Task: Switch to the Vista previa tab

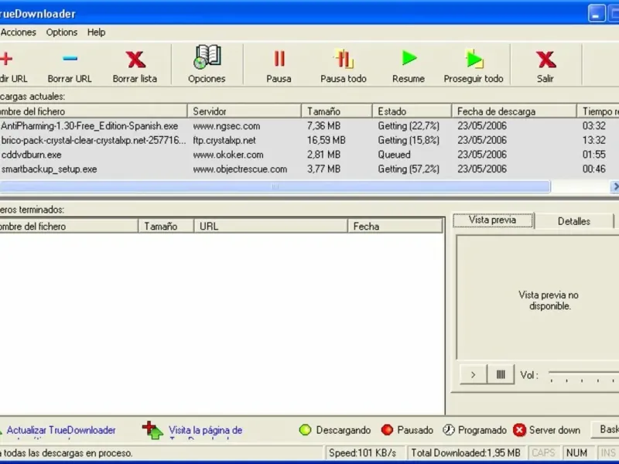Action: [493, 220]
